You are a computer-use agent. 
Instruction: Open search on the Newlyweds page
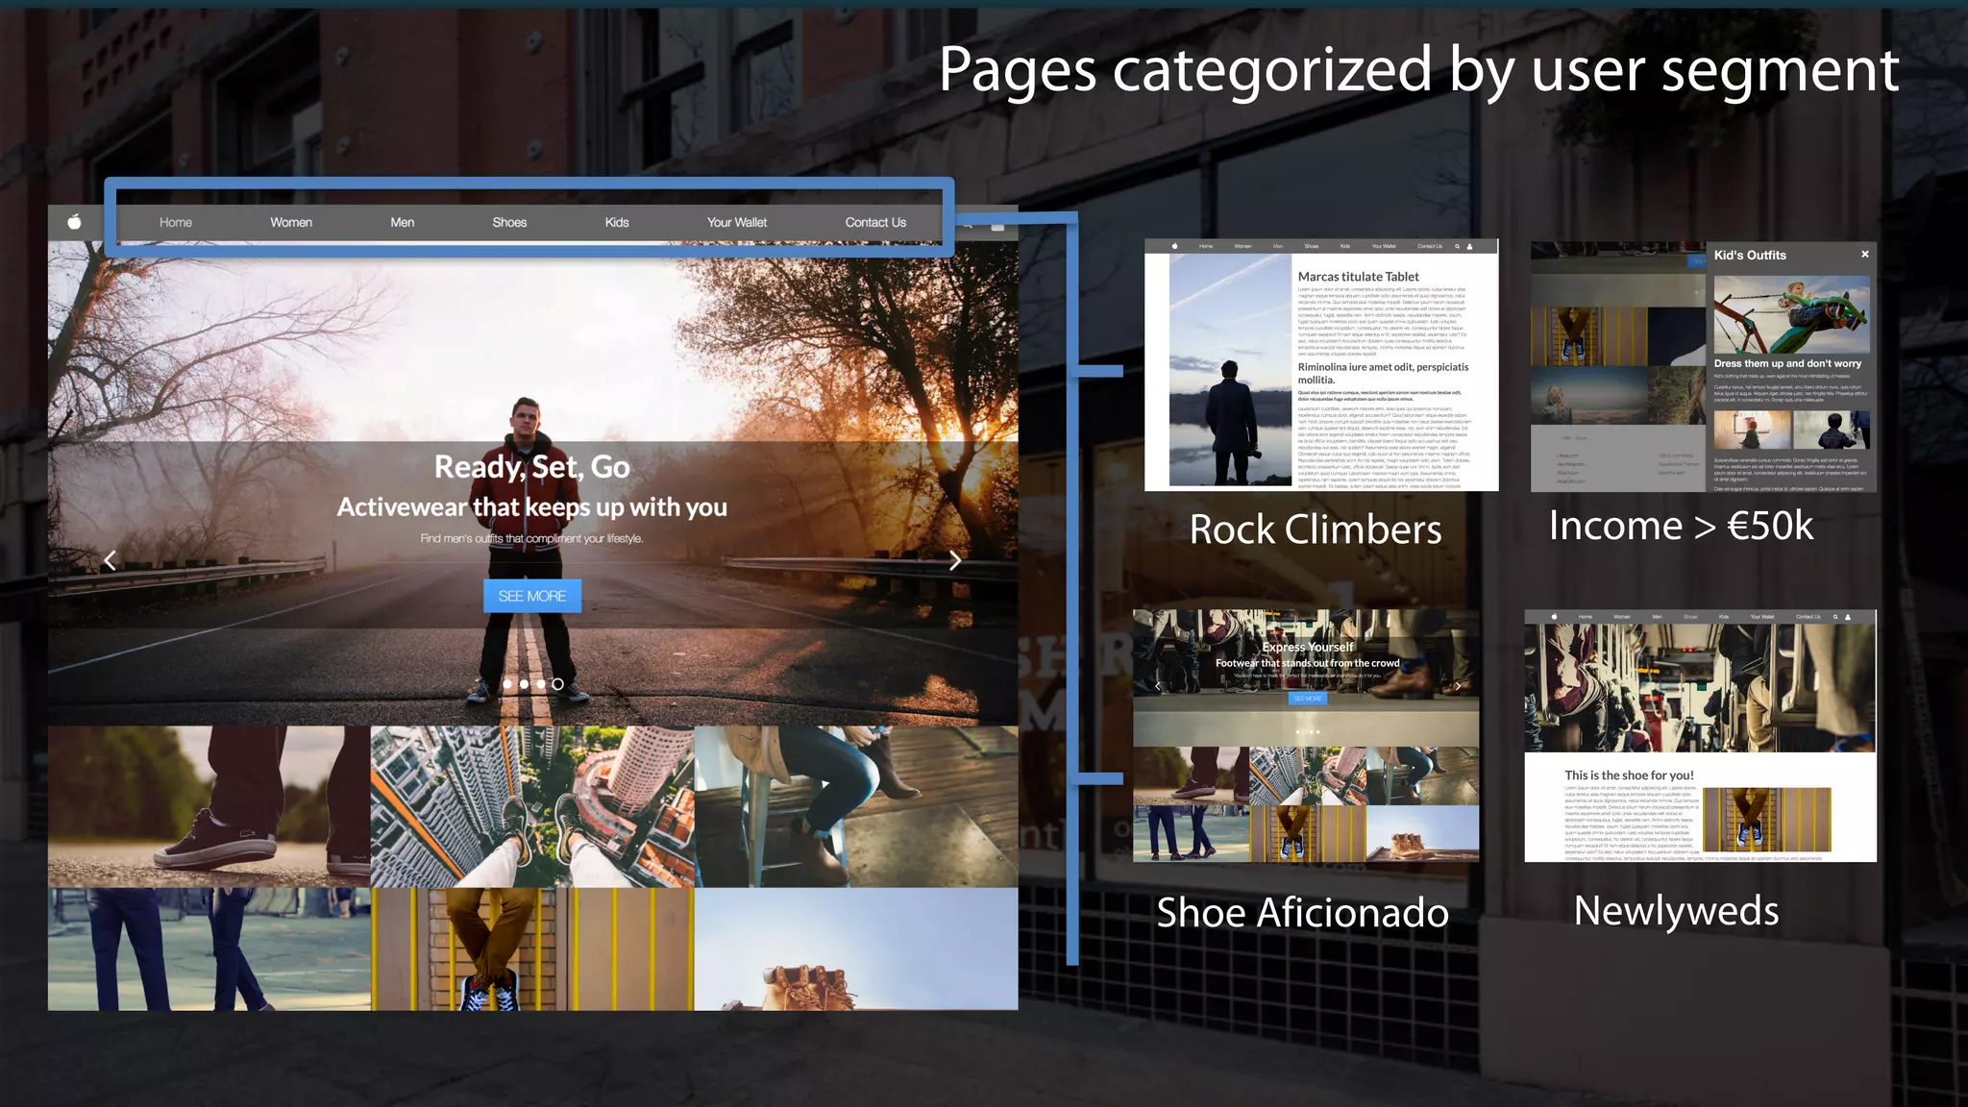[x=1835, y=617]
